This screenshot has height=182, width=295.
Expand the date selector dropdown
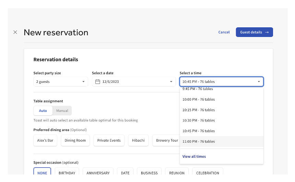coord(171,82)
